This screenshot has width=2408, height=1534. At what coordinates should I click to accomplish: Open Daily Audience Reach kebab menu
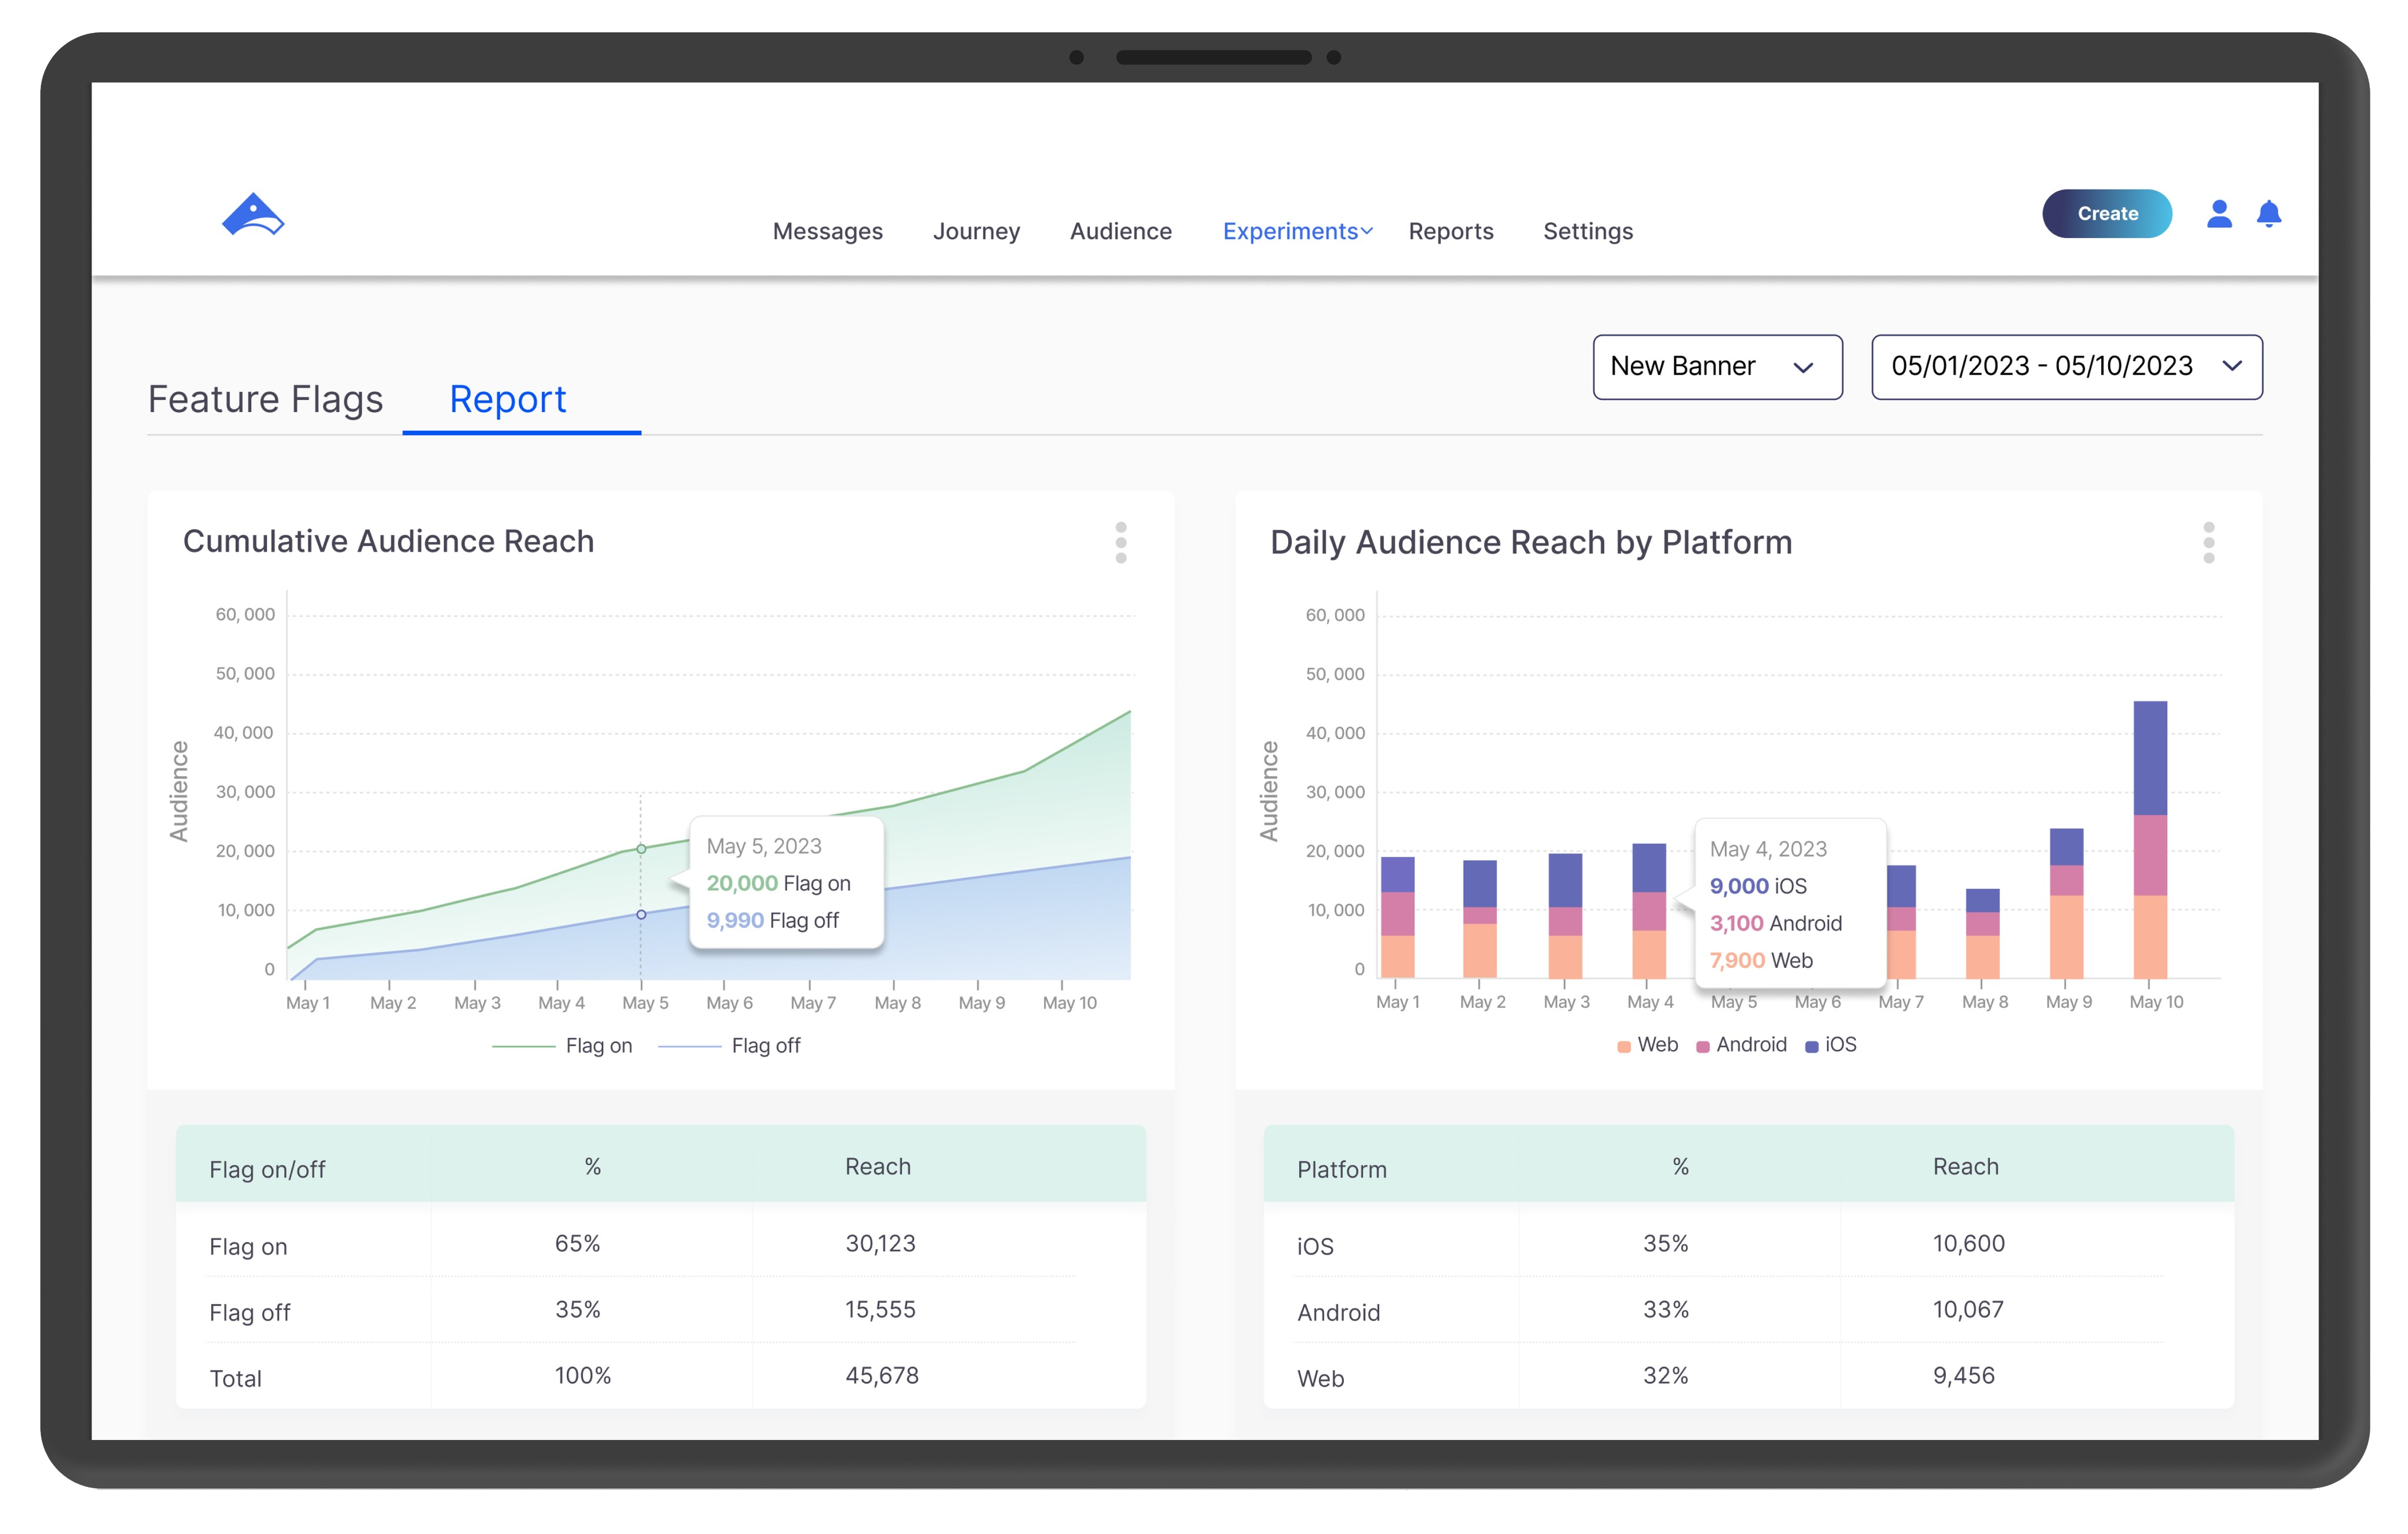[x=2209, y=543]
